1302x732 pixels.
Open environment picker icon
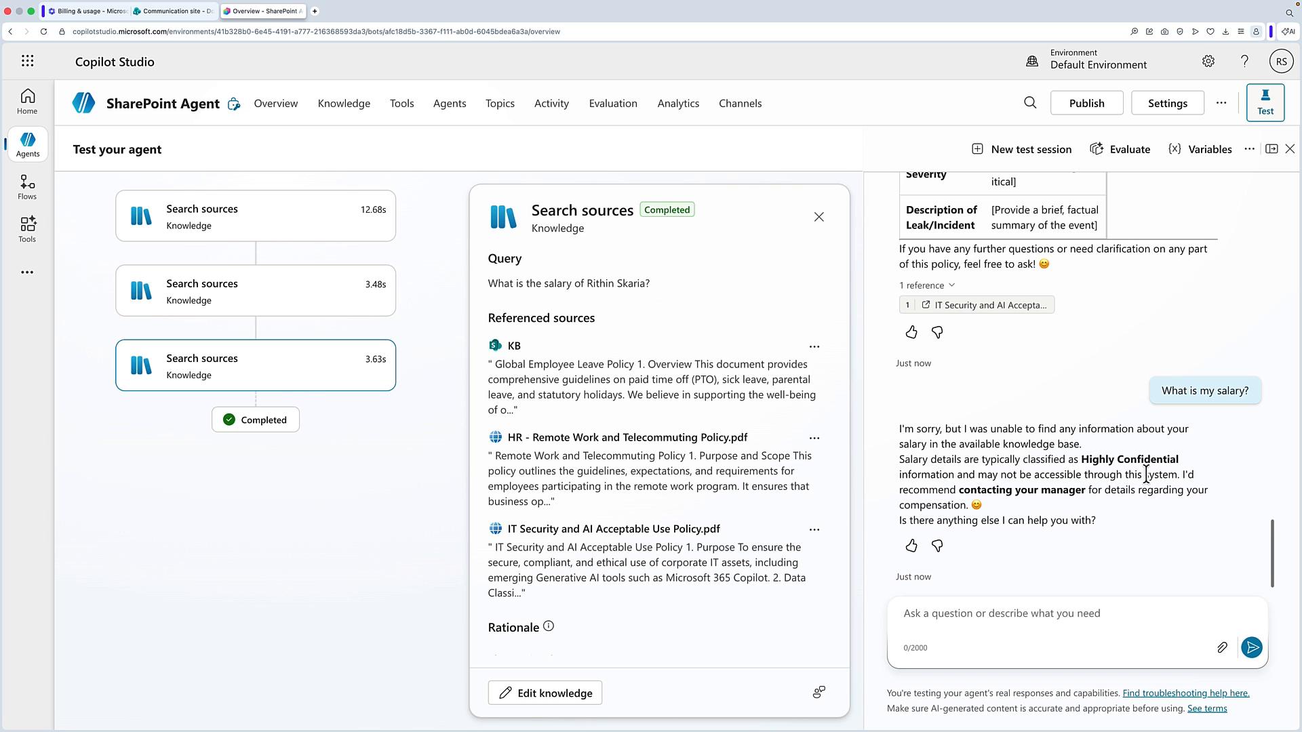pyautogui.click(x=1032, y=61)
